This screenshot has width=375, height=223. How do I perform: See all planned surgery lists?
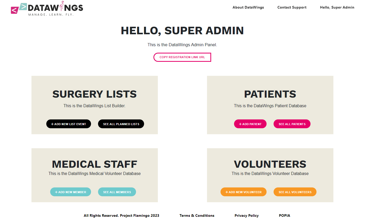pyautogui.click(x=121, y=124)
